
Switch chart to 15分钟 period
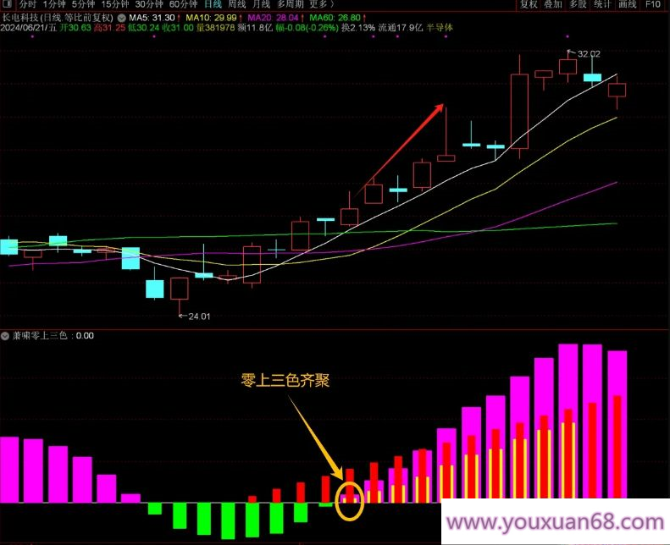114,4
